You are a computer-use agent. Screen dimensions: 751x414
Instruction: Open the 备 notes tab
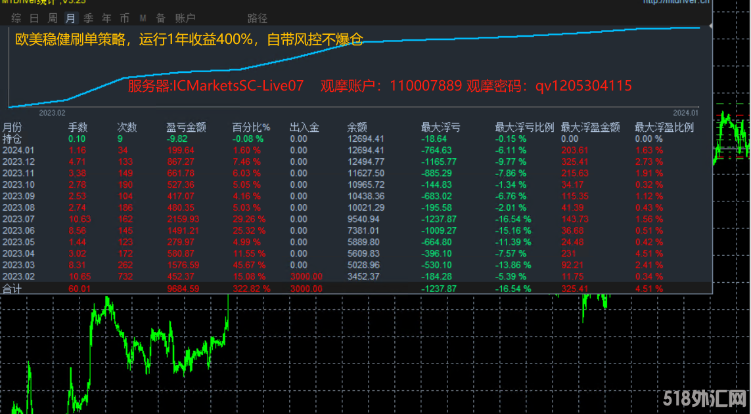161,18
